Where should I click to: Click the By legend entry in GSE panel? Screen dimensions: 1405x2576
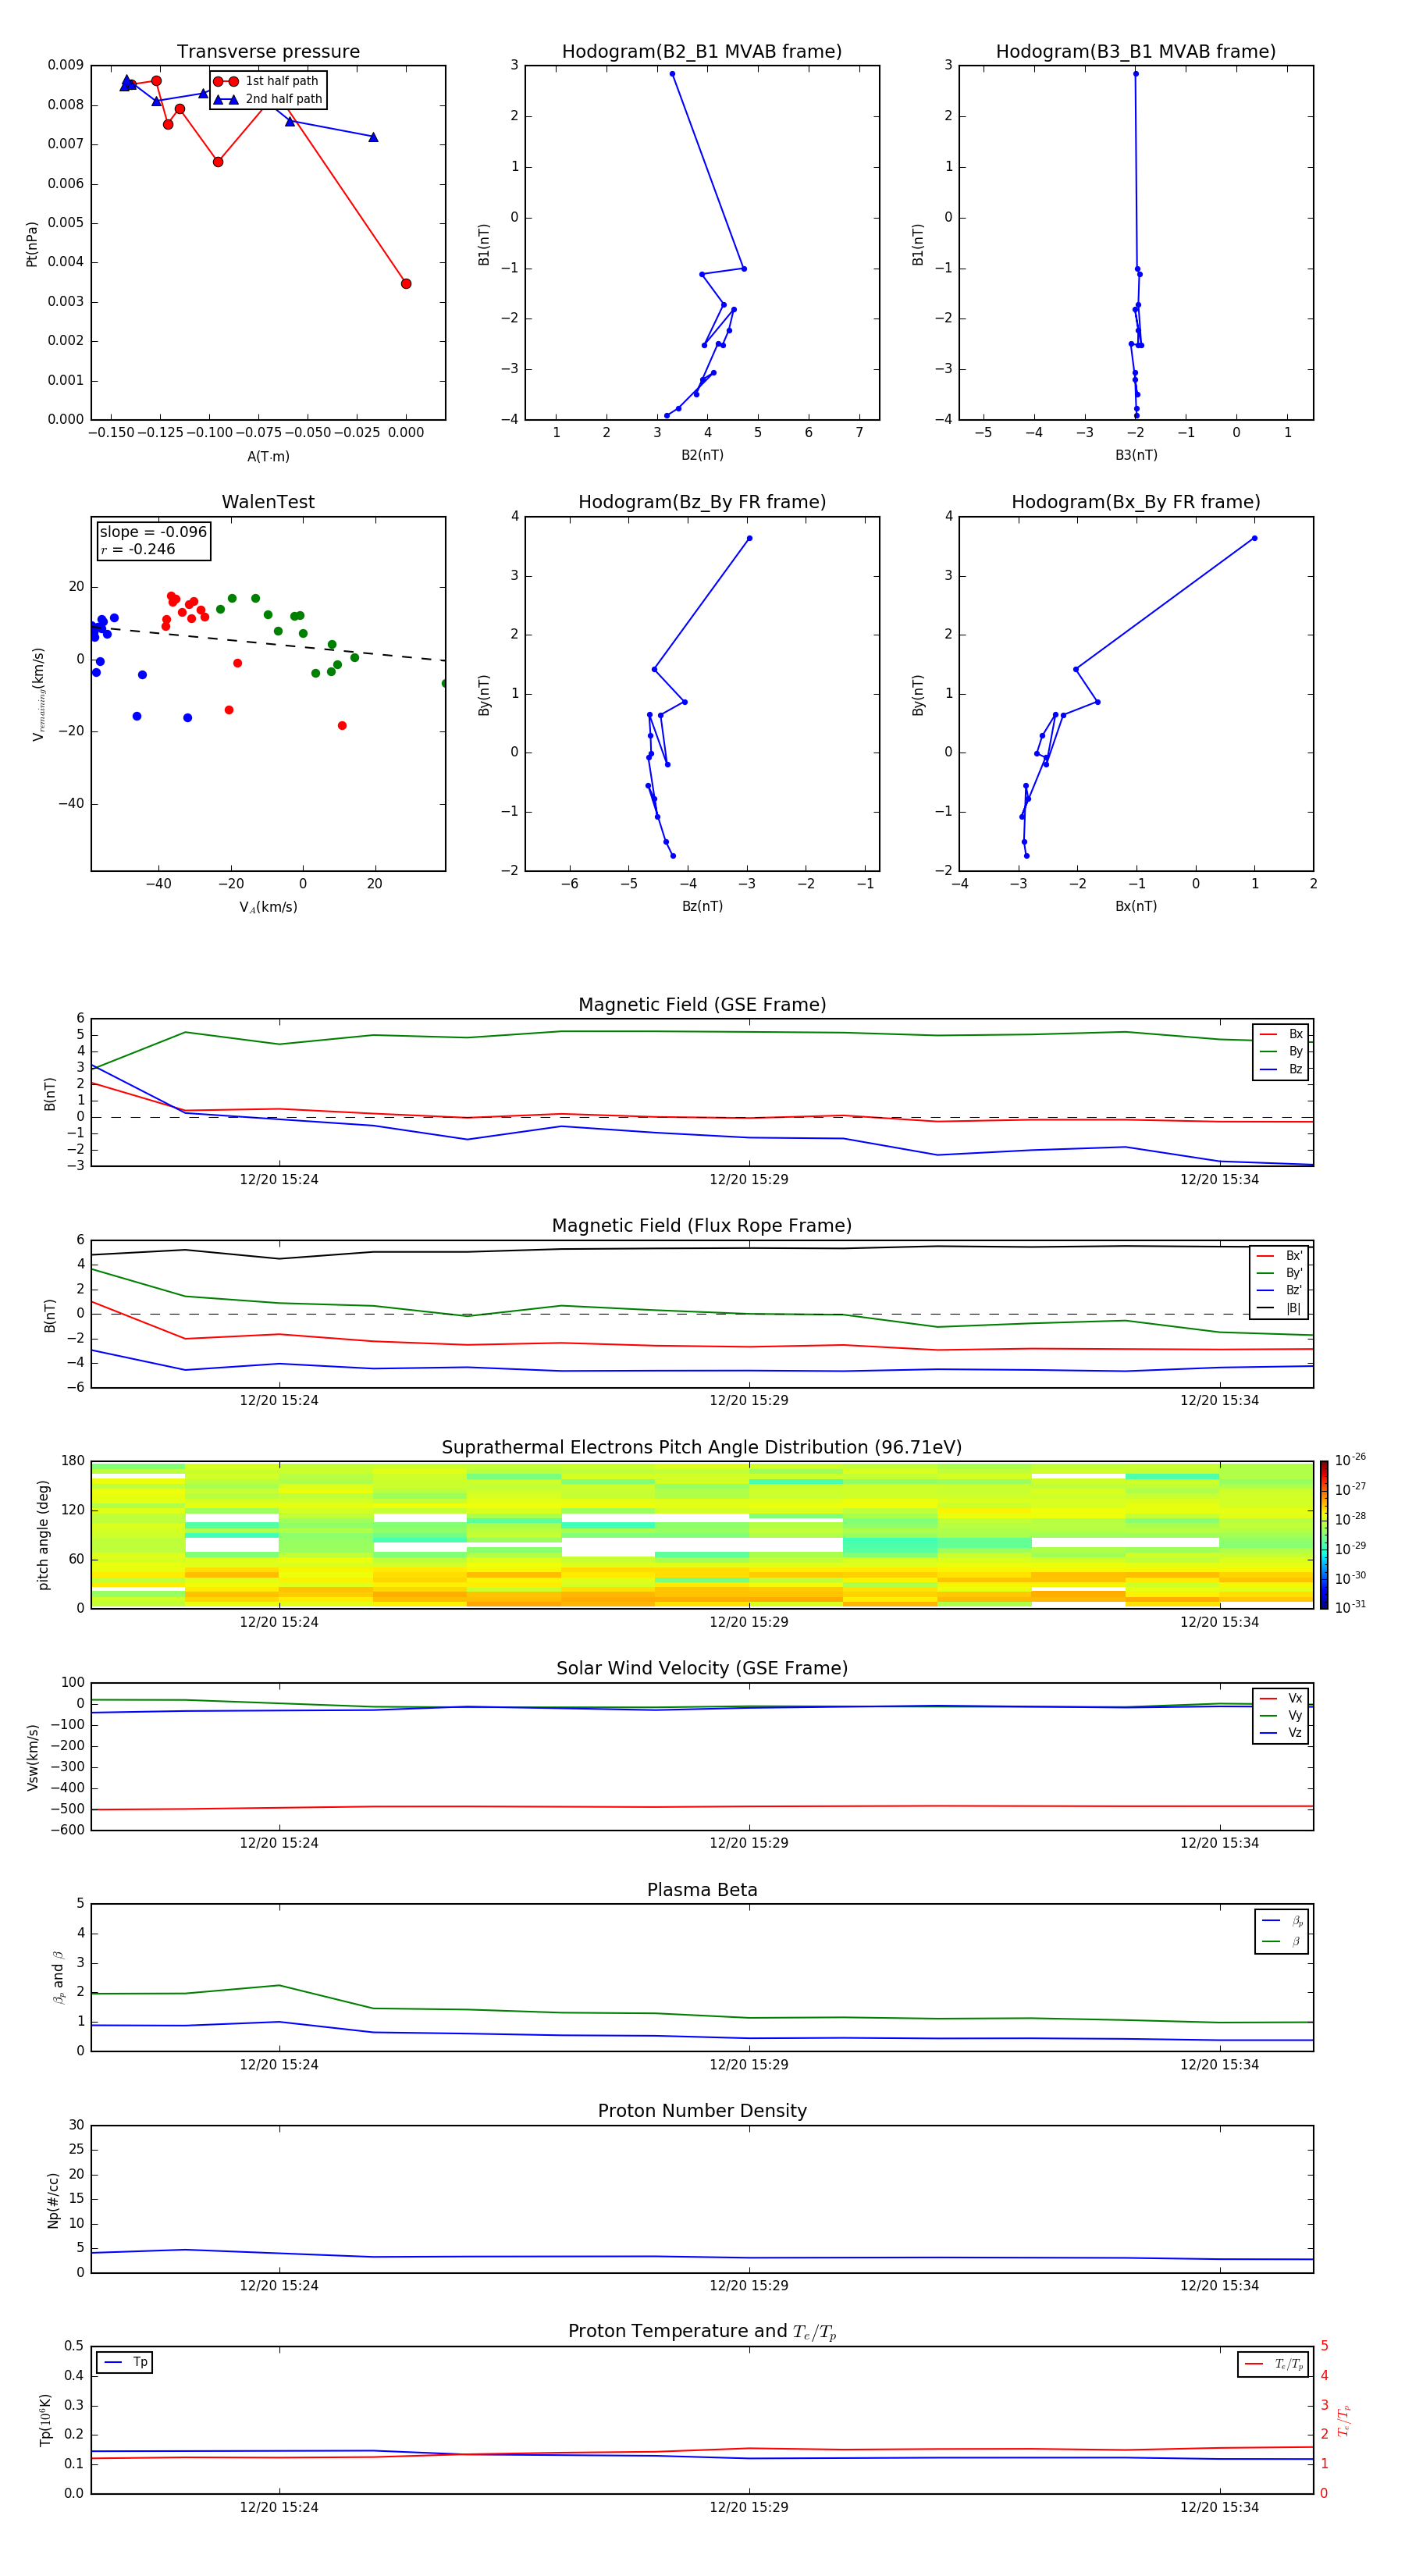[1281, 1051]
